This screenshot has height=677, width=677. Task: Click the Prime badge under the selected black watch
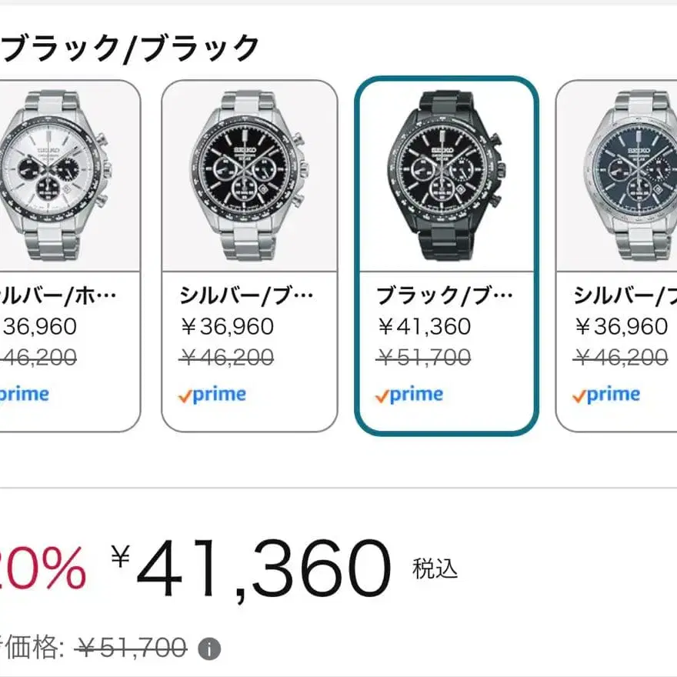[x=412, y=395]
